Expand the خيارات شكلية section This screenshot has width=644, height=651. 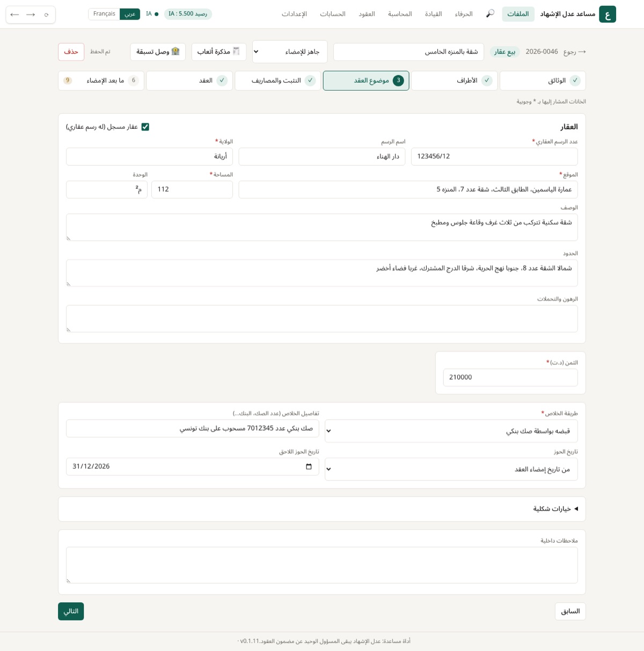[555, 509]
